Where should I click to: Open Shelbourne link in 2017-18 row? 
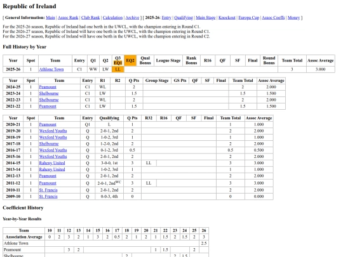49,144
